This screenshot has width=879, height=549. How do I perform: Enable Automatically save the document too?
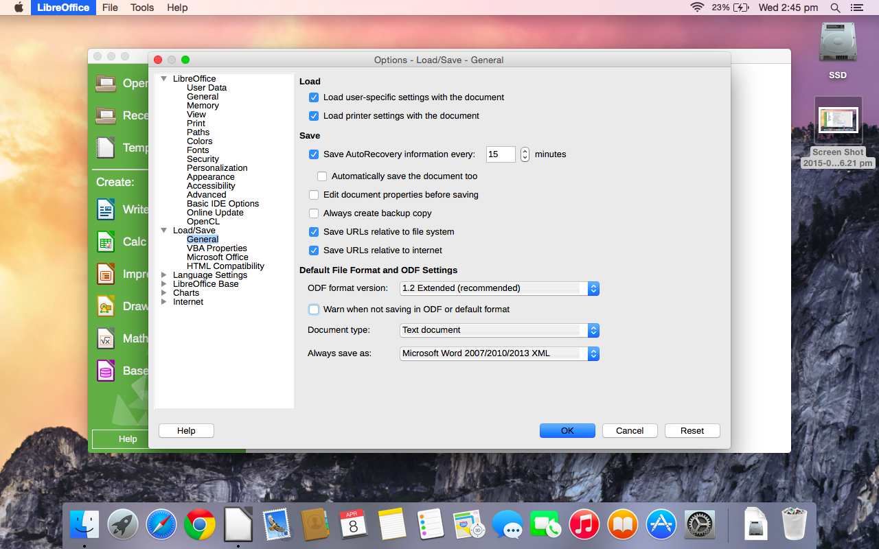pos(322,176)
